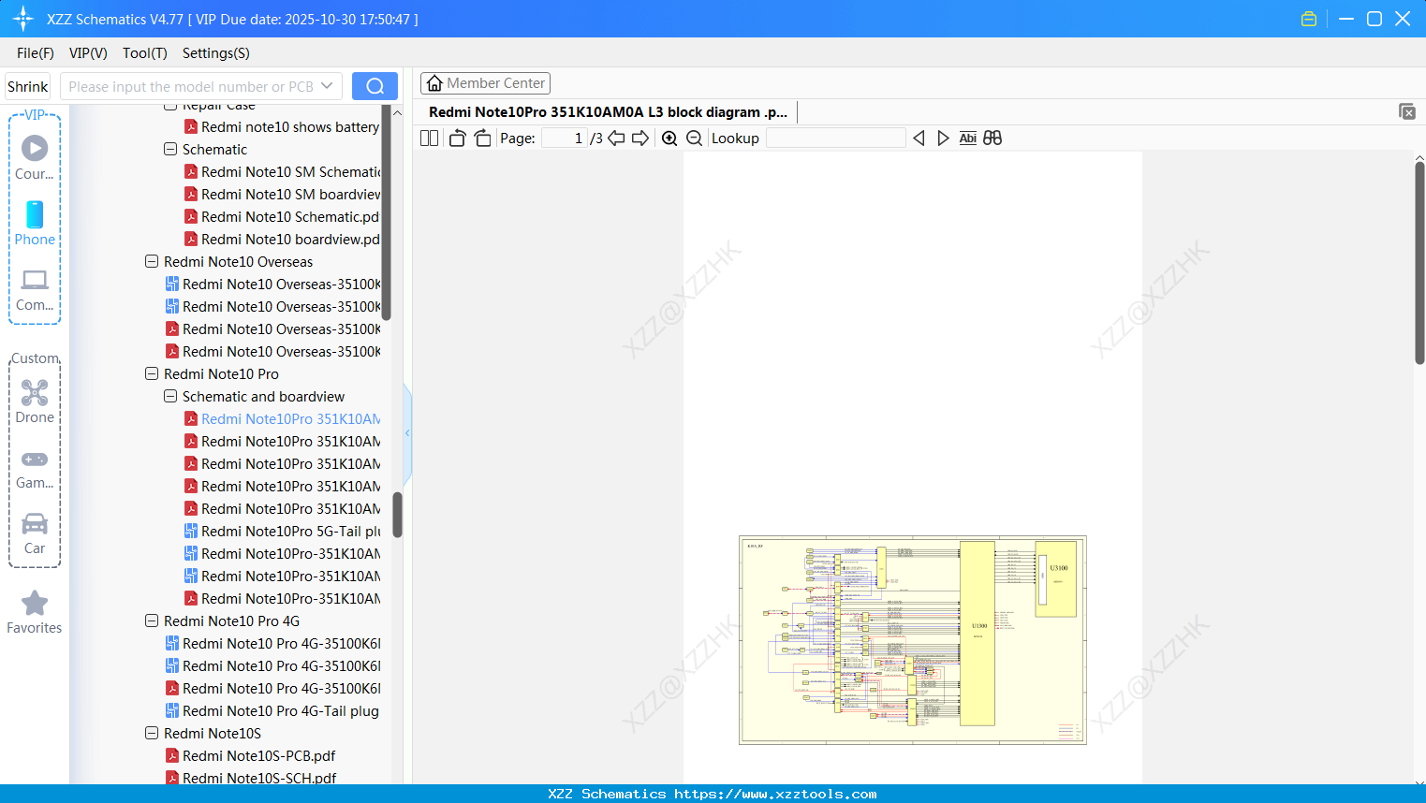Open the Tool(T) menu
1426x803 pixels.
pos(144,53)
